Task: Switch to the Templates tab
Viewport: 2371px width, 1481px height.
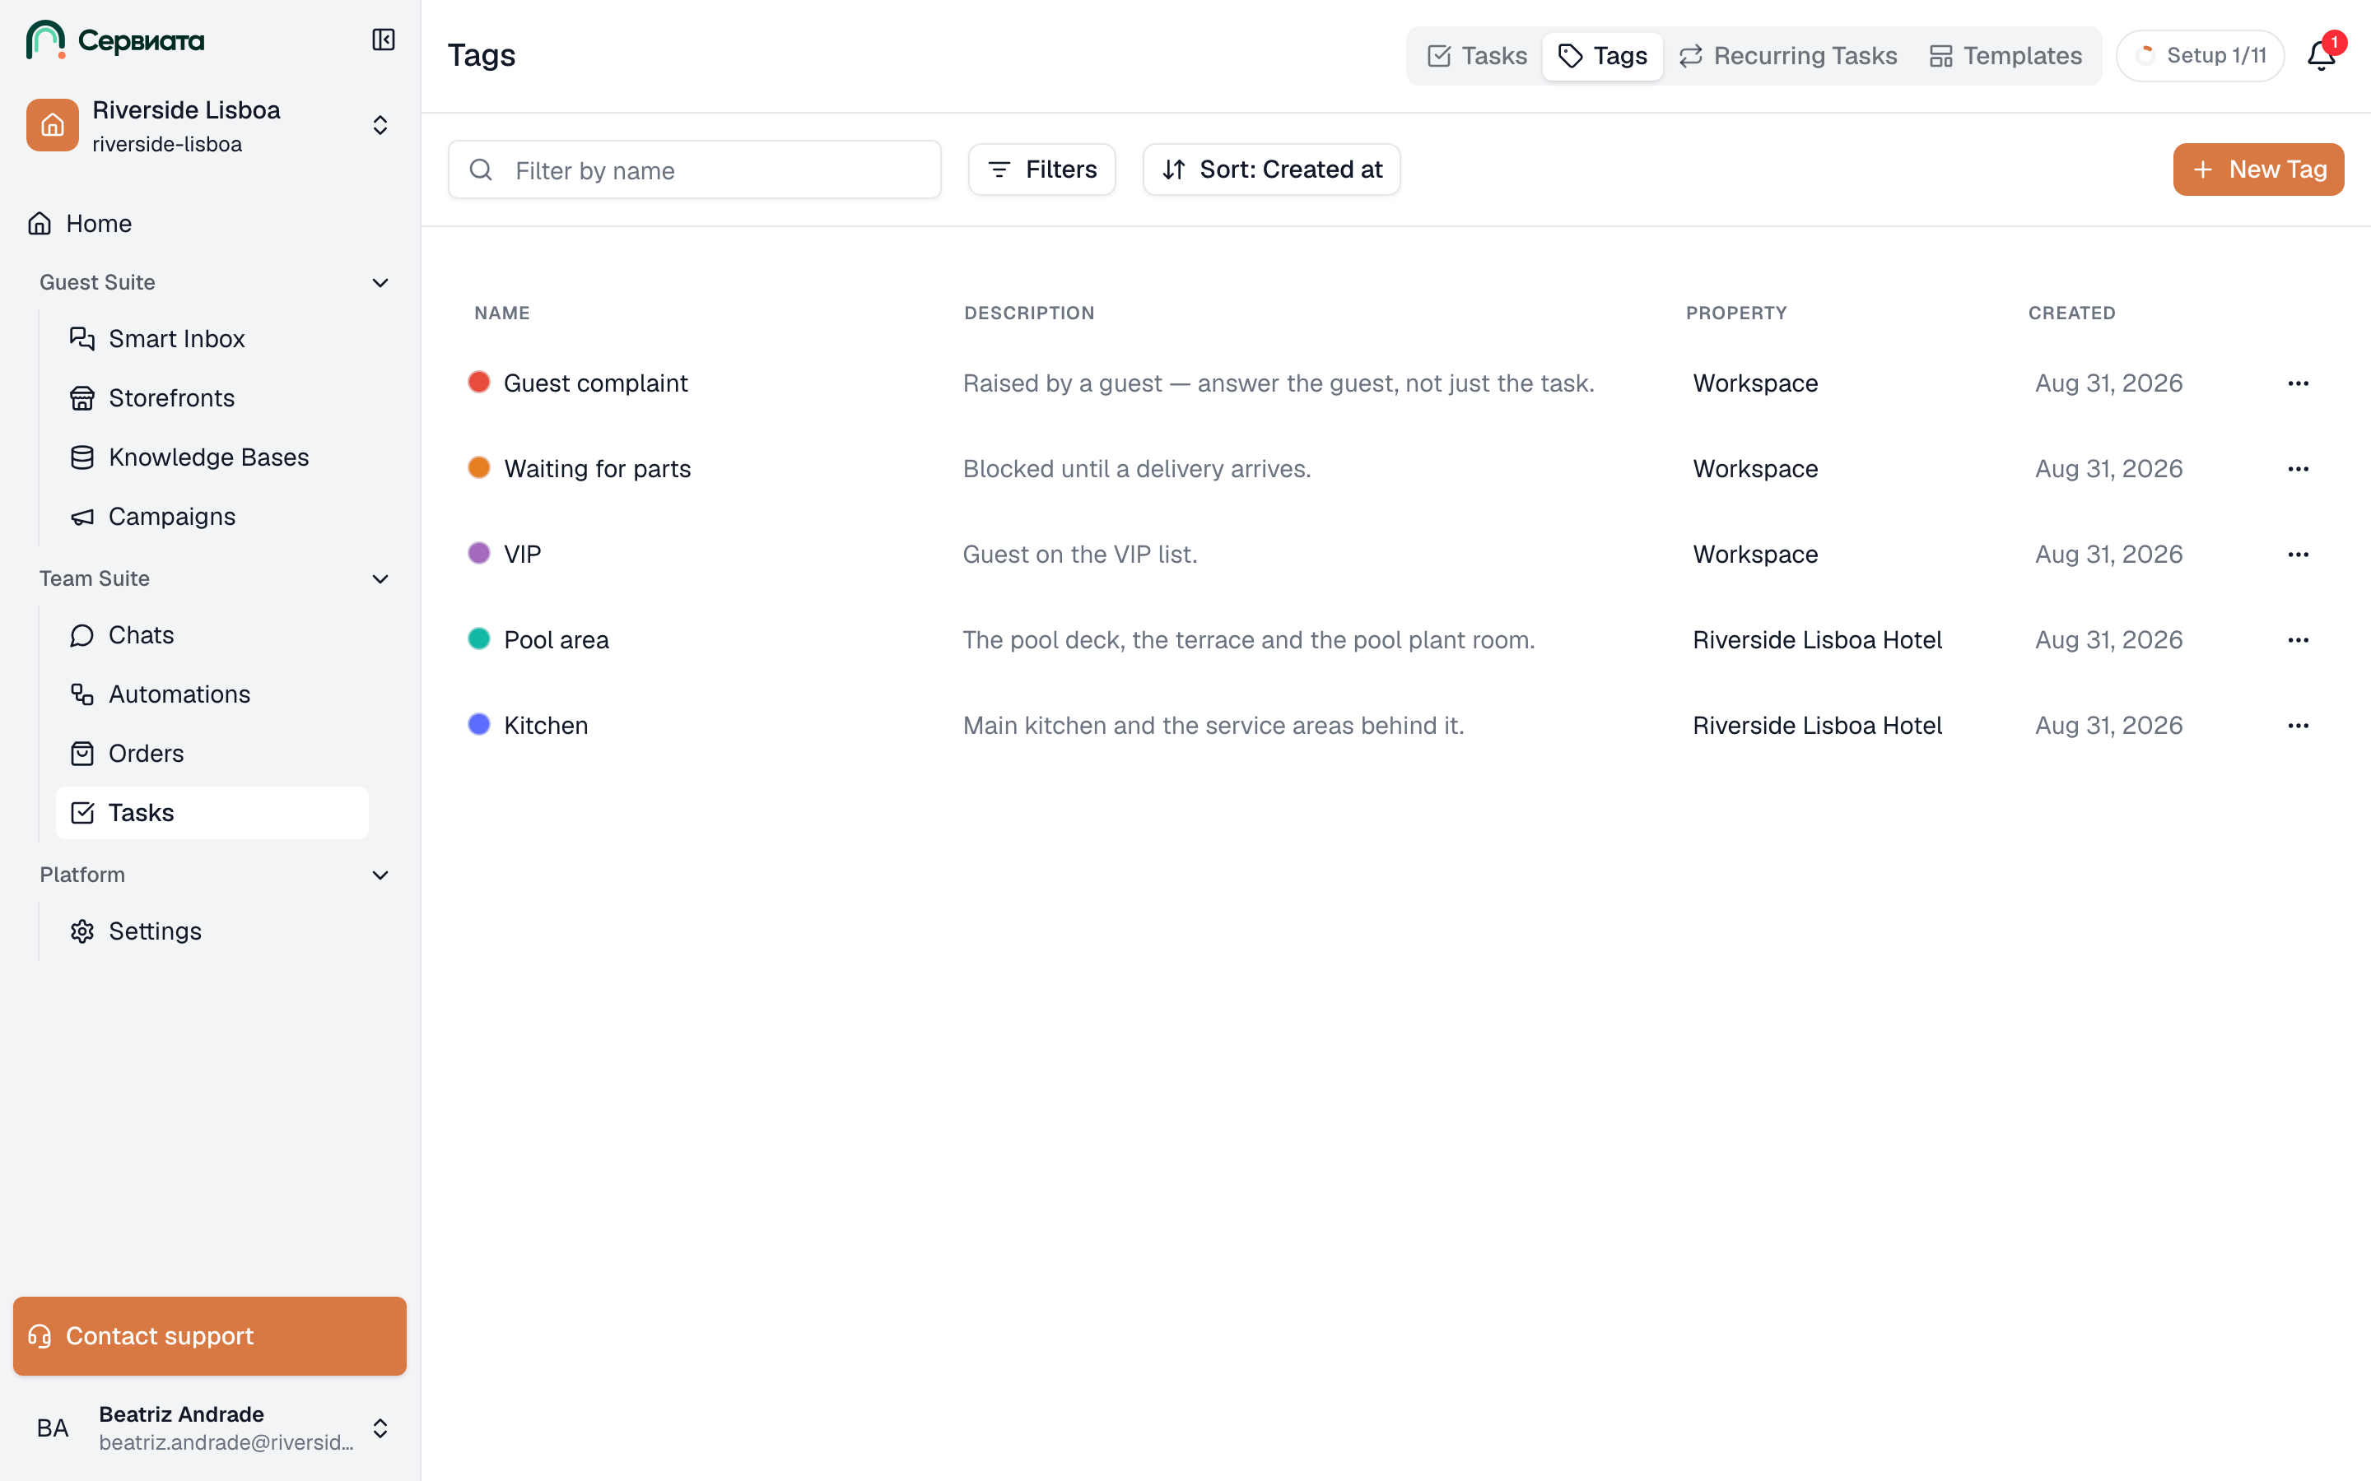Action: (x=2005, y=56)
